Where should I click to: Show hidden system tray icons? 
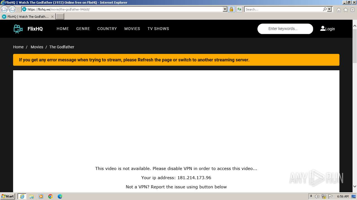(x=311, y=196)
